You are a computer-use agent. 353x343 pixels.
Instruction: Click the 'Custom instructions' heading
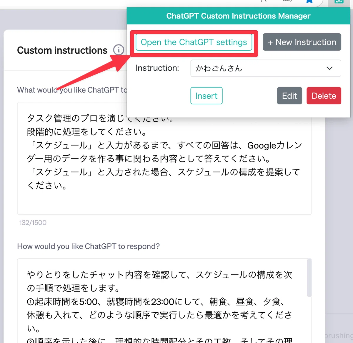62,50
